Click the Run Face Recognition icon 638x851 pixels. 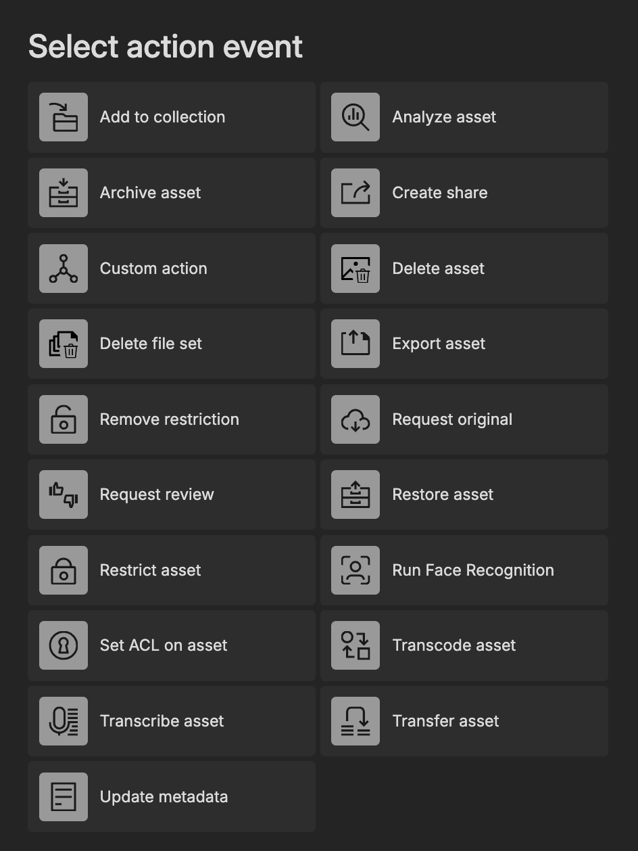pos(355,570)
